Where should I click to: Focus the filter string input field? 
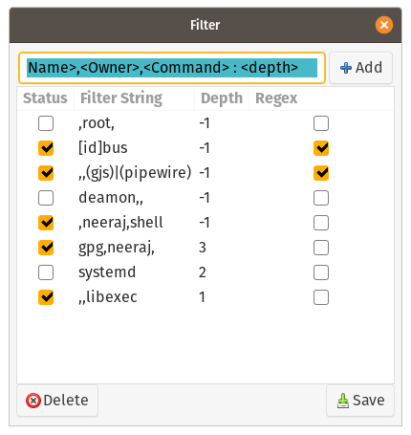[172, 68]
